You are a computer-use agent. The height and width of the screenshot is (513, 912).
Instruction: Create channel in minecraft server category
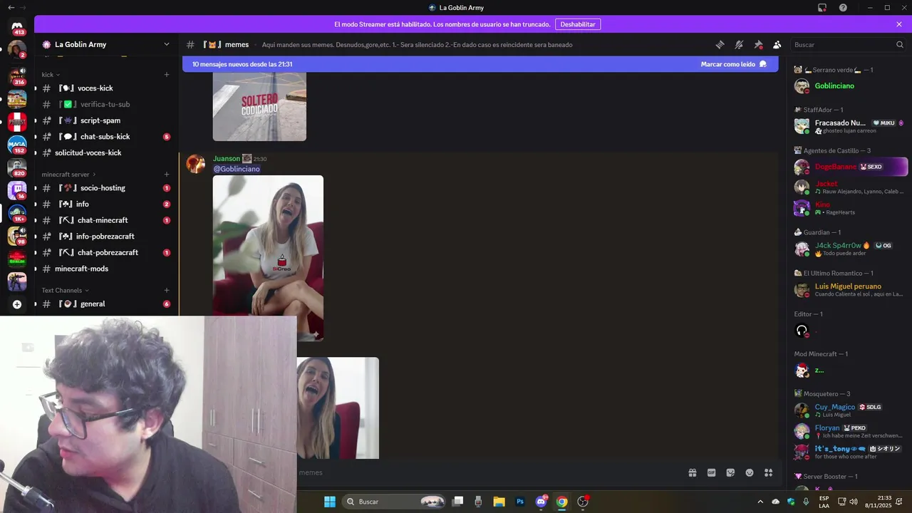[167, 174]
